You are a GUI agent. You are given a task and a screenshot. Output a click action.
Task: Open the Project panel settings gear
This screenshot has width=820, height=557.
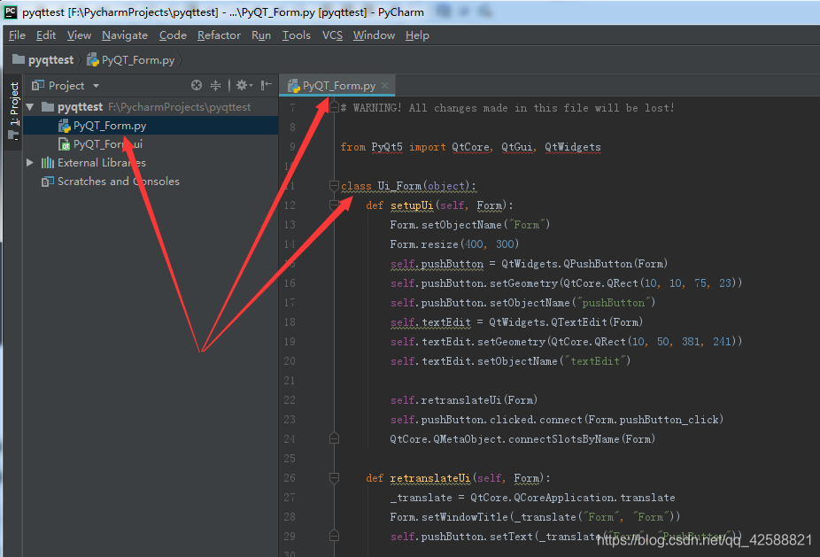pyautogui.click(x=244, y=85)
